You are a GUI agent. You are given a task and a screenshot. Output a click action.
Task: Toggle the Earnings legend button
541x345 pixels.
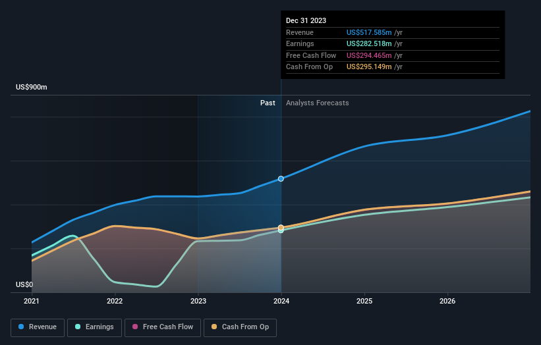pyautogui.click(x=94, y=327)
